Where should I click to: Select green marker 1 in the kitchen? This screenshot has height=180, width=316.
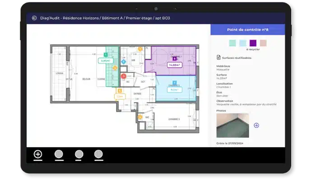click(105, 54)
